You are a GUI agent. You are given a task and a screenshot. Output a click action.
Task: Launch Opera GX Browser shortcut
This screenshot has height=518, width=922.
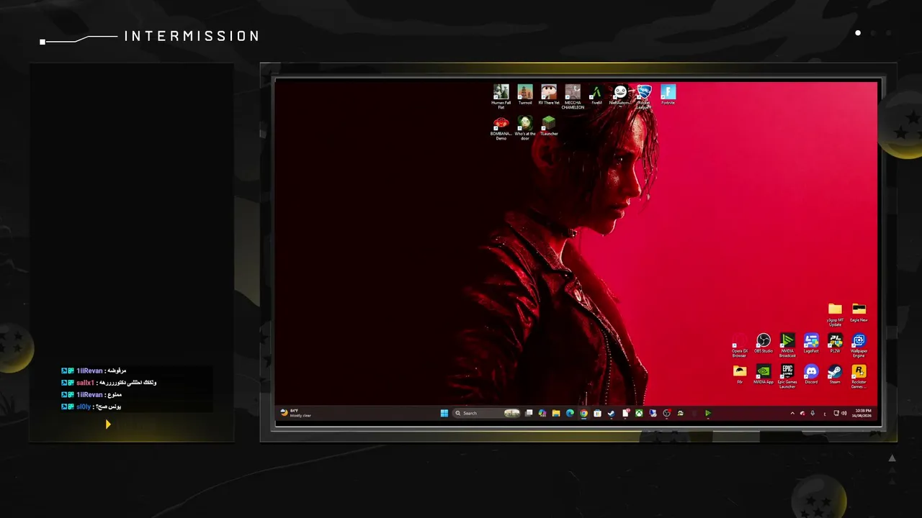coord(740,346)
